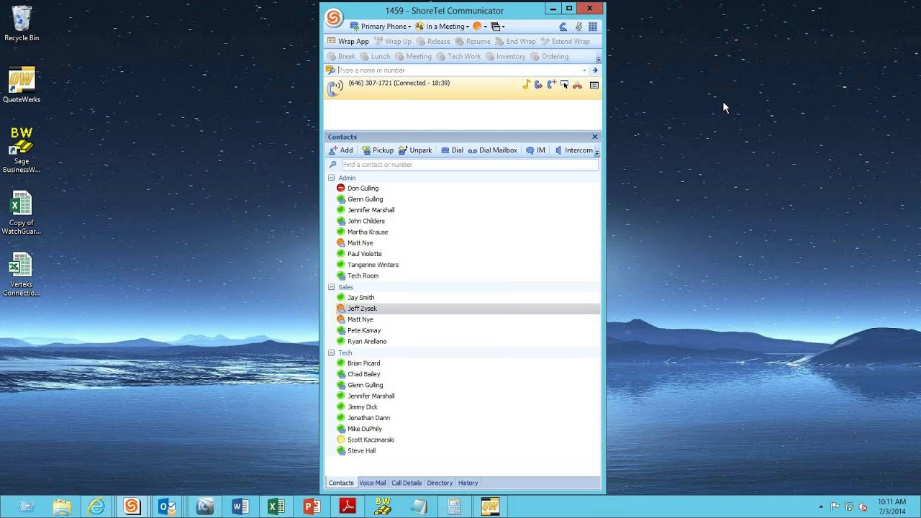Viewport: 921px width, 518px height.
Task: Click the Pickup button
Action: 377,150
